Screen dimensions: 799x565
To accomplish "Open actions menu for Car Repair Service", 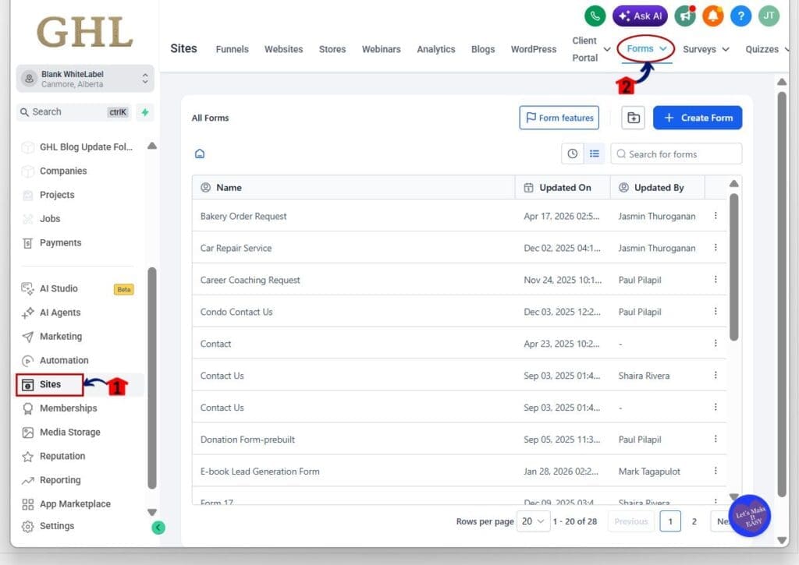I will coord(716,248).
